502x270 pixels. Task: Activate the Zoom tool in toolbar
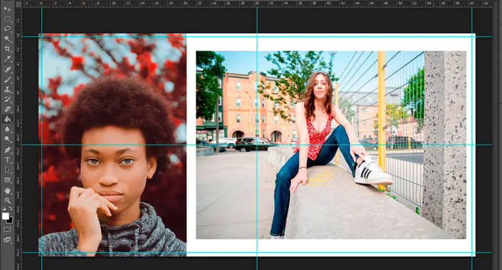(7, 200)
